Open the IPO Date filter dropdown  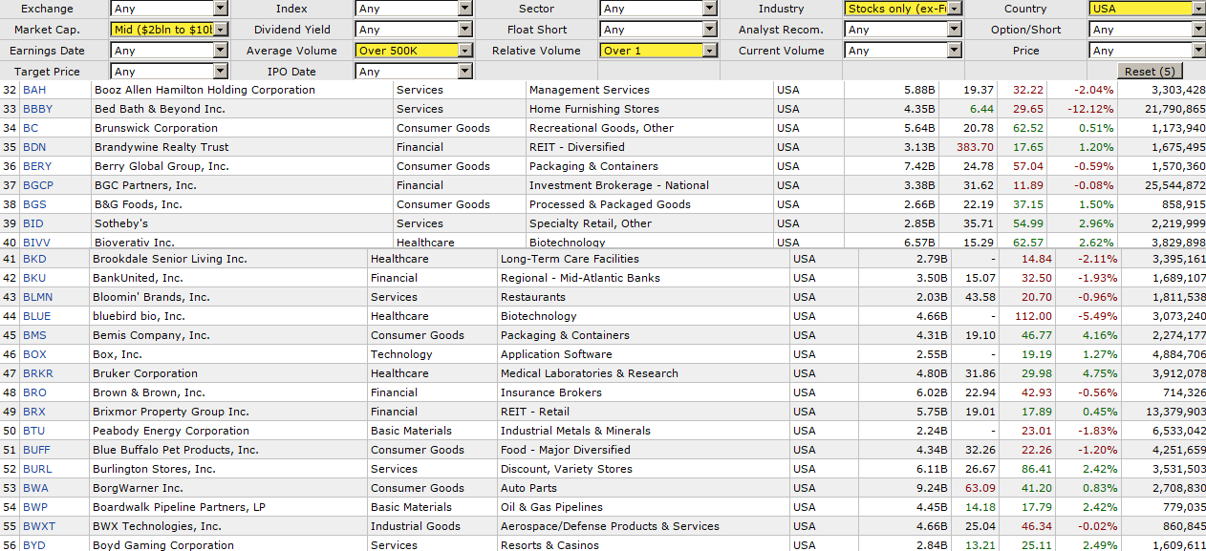pyautogui.click(x=414, y=72)
